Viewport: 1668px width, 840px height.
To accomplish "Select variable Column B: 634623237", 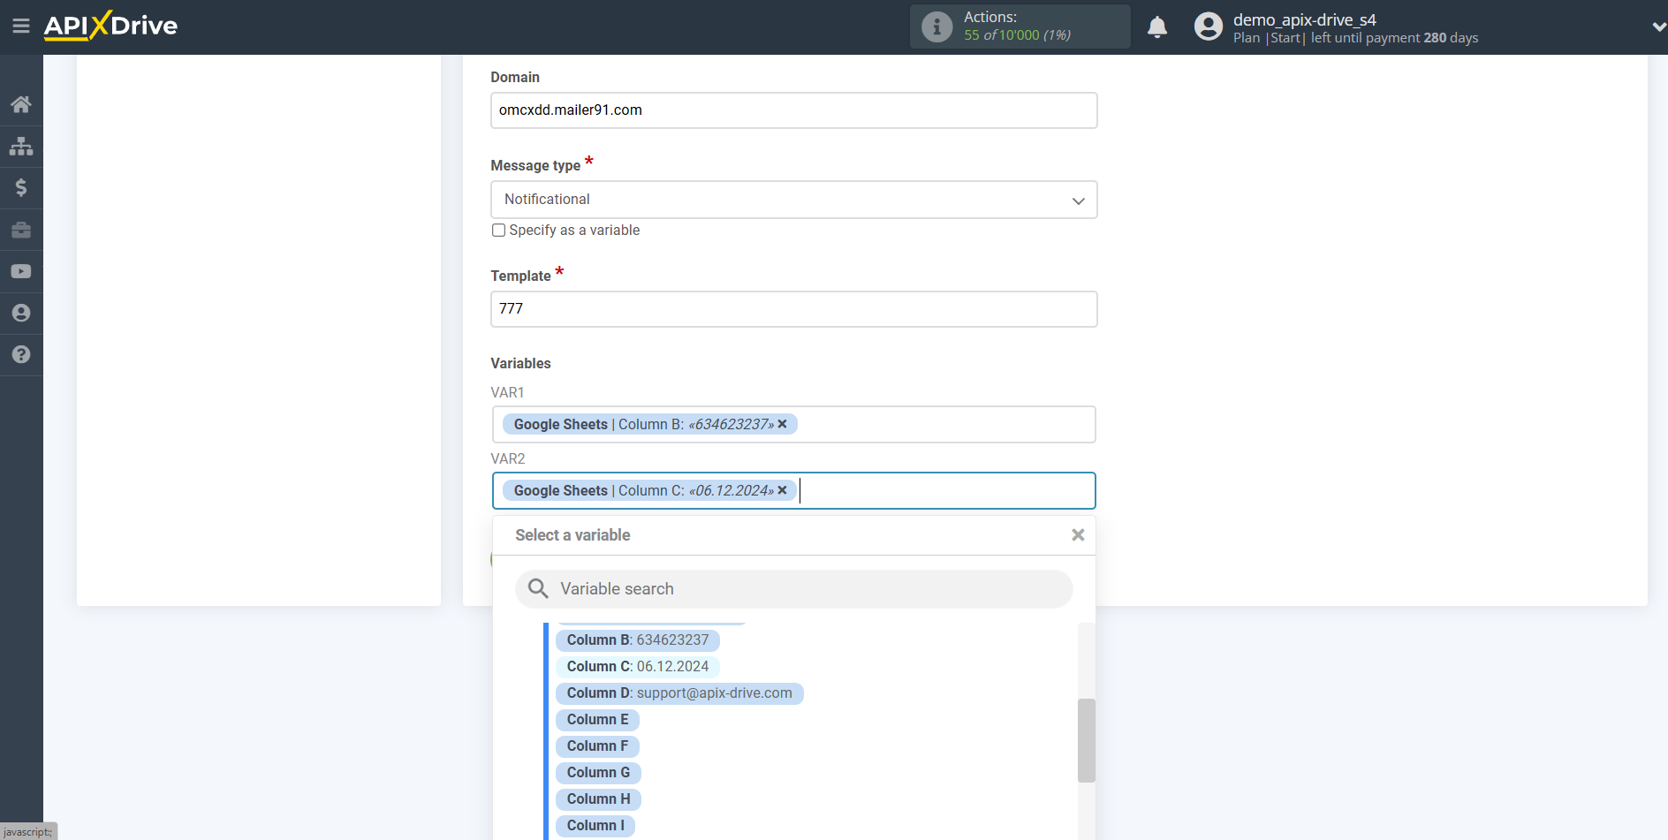I will pyautogui.click(x=638, y=640).
